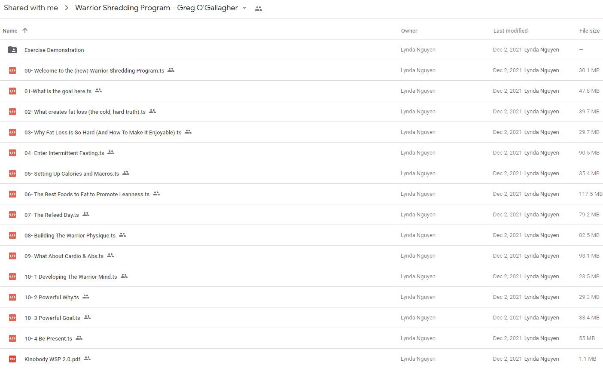Sort by the Name column header
The image size is (603, 371).
(x=10, y=31)
